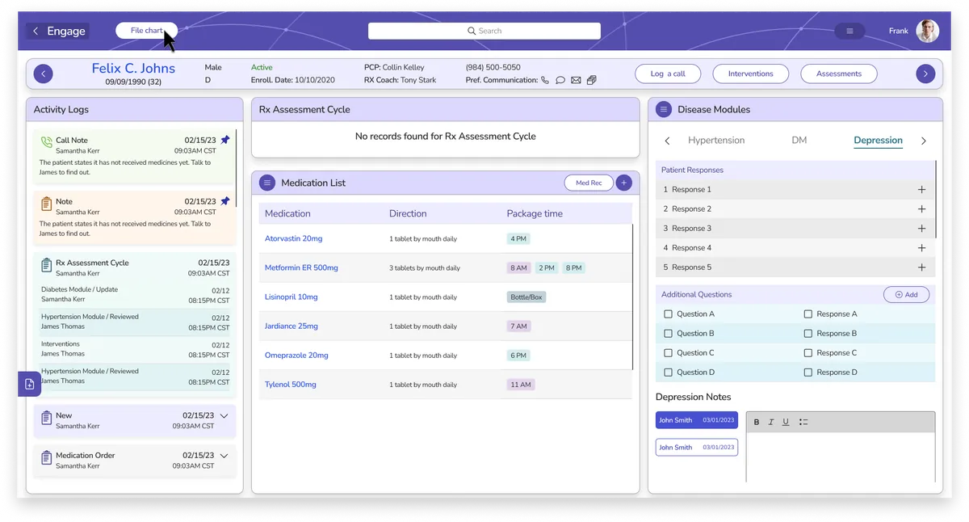Click the email envelope communication icon
969x522 pixels.
click(x=576, y=80)
